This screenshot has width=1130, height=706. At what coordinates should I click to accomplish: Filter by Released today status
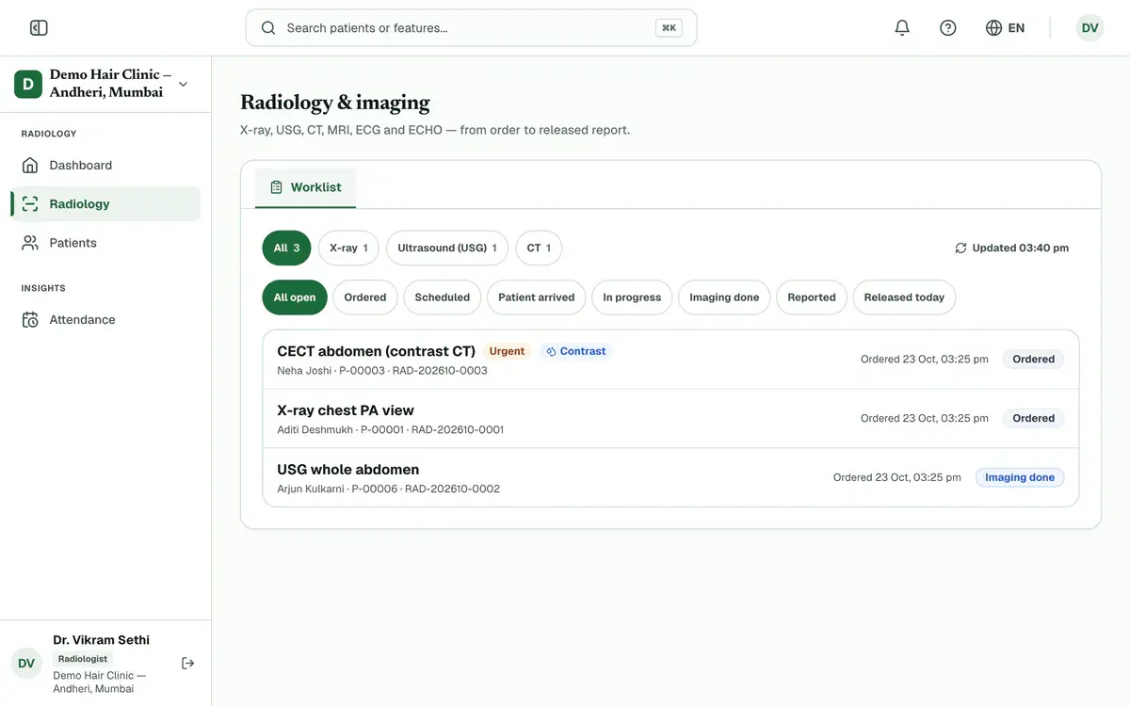[904, 297]
